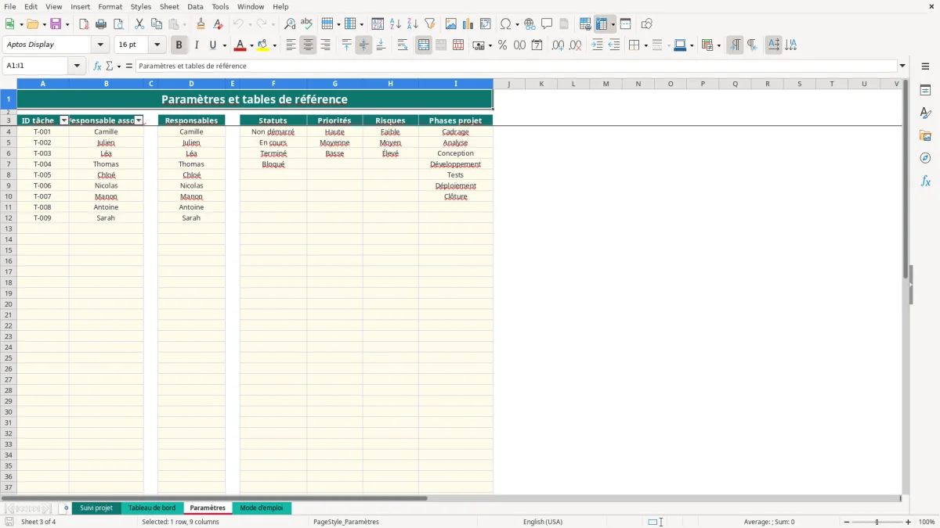940x528 pixels.
Task: Enable Align Left
Action: (291, 45)
